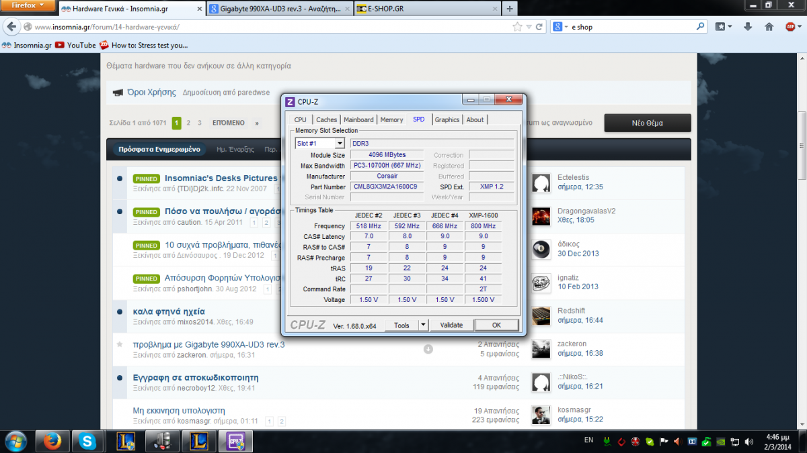This screenshot has height=453, width=807.
Task: Go to the Firefox home page icon
Action: 769,27
